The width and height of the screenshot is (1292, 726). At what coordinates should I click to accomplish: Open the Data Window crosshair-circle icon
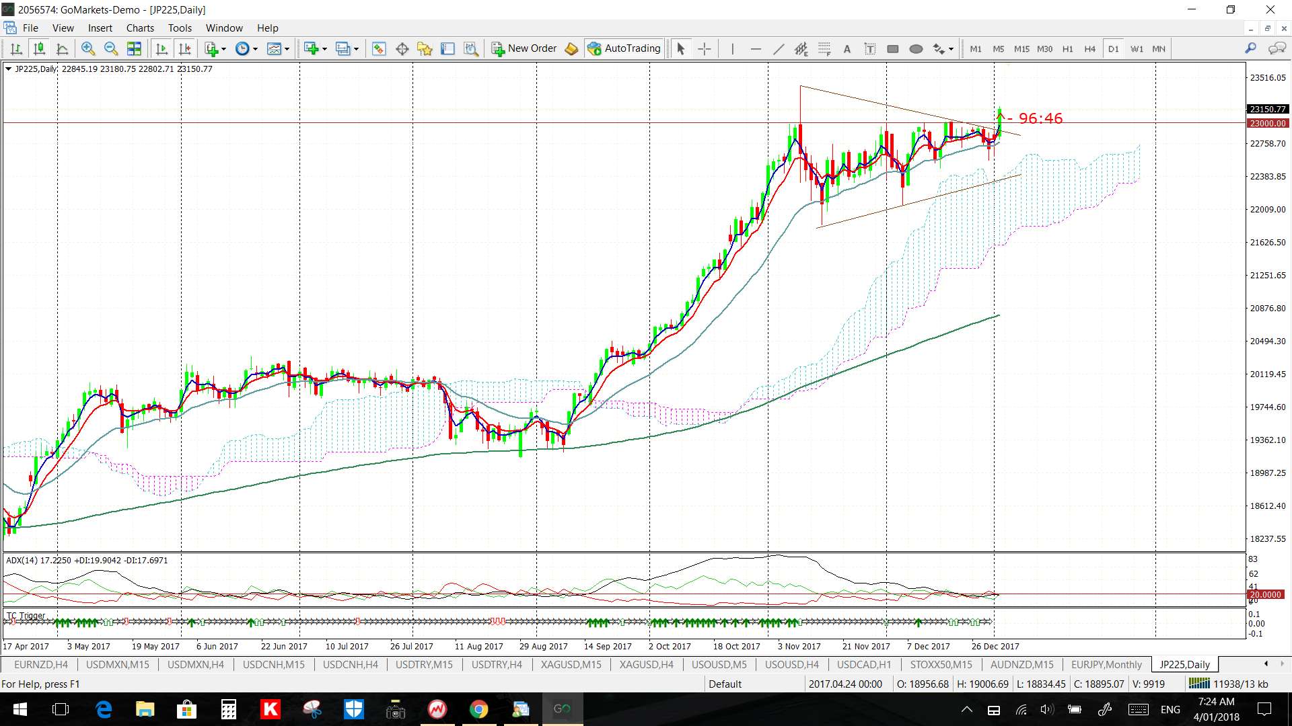point(402,48)
